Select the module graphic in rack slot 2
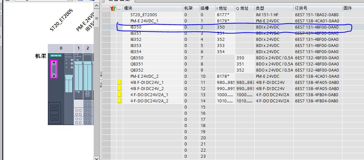 (x=88, y=89)
